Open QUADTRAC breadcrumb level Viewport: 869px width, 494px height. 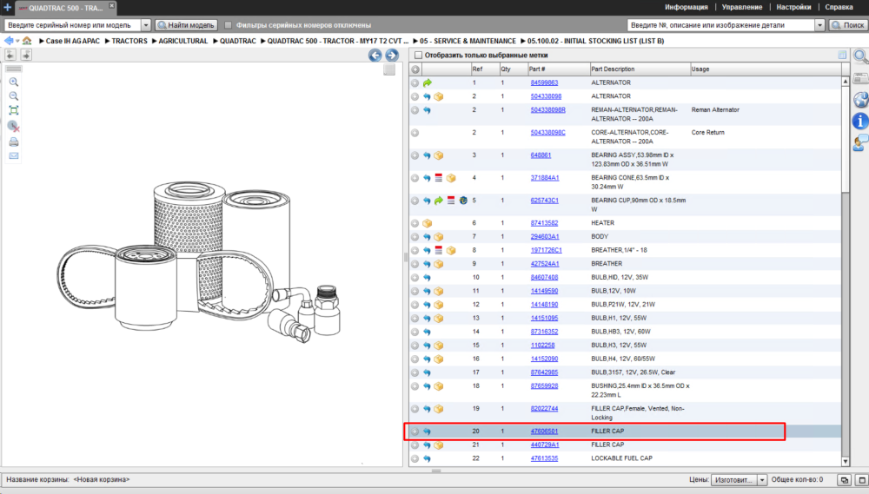(x=238, y=41)
